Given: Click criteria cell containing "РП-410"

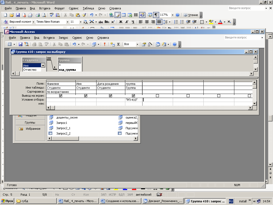Looking at the screenshot, I should point(134,100).
